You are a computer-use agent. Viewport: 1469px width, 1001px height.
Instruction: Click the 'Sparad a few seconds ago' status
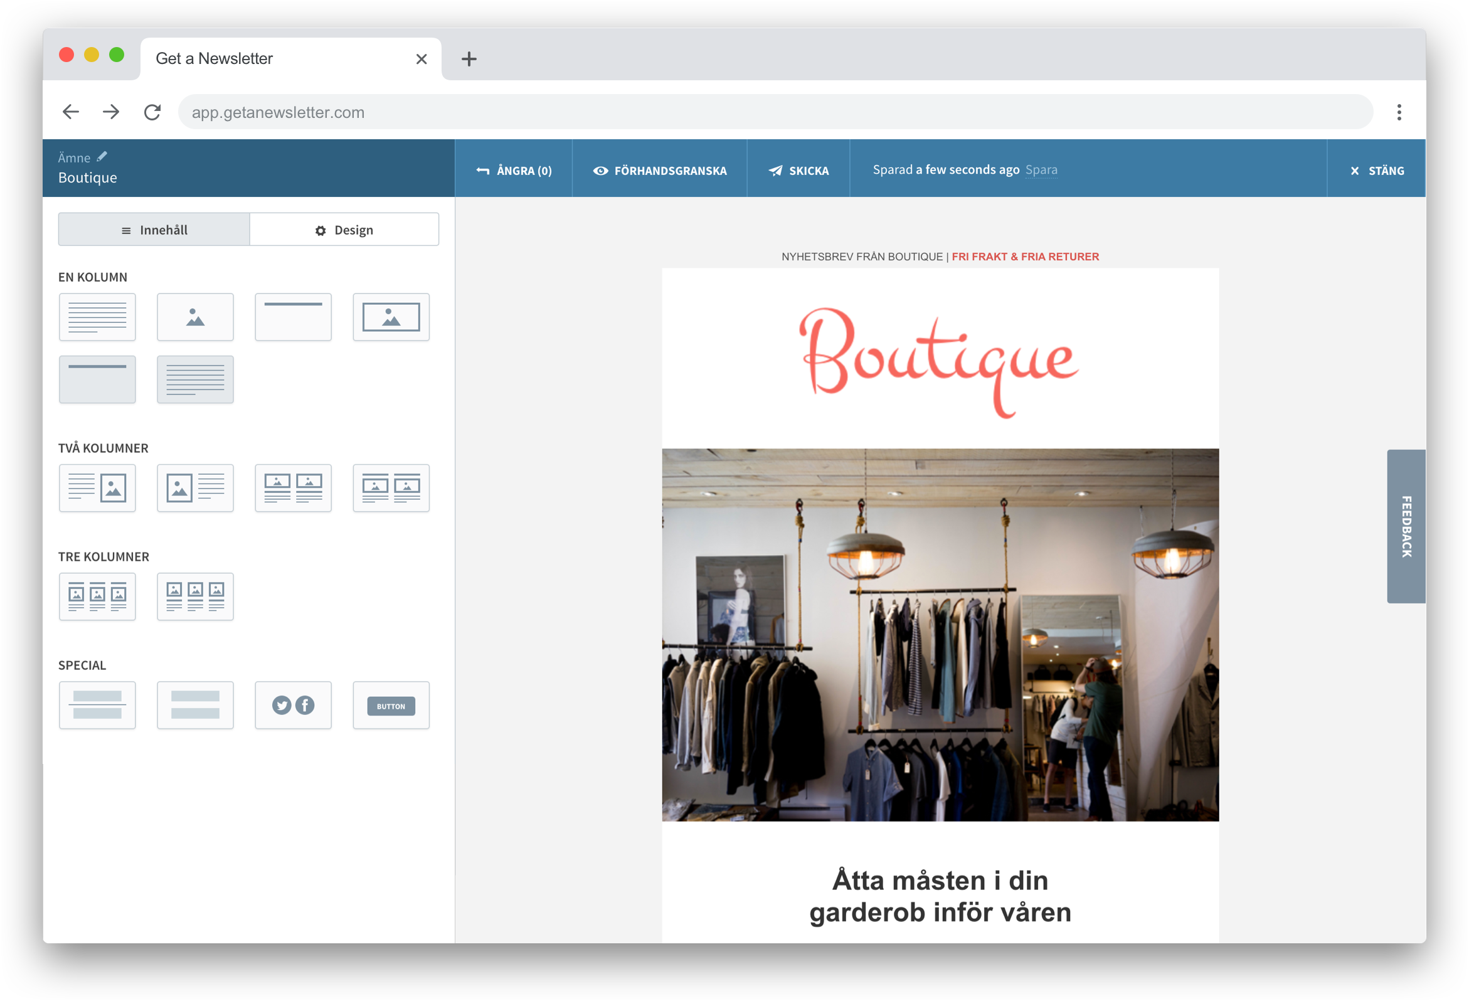946,170
